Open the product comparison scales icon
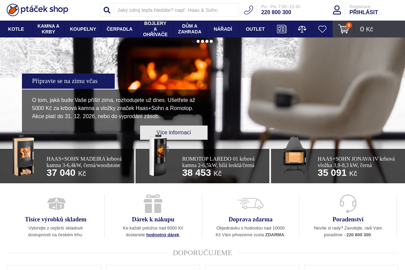This screenshot has height=270, width=405. (302, 29)
